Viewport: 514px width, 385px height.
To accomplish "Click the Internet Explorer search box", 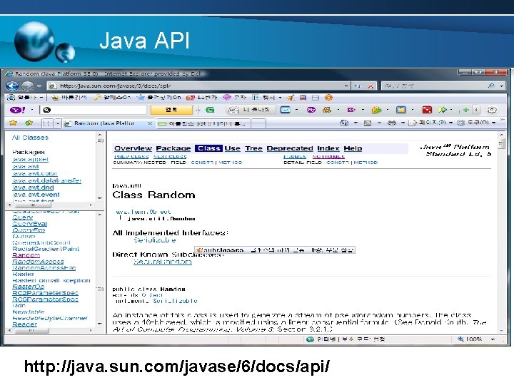I will 434,86.
